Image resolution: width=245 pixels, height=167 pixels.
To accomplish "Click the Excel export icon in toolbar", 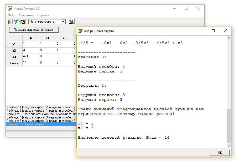I will pos(71,22).
